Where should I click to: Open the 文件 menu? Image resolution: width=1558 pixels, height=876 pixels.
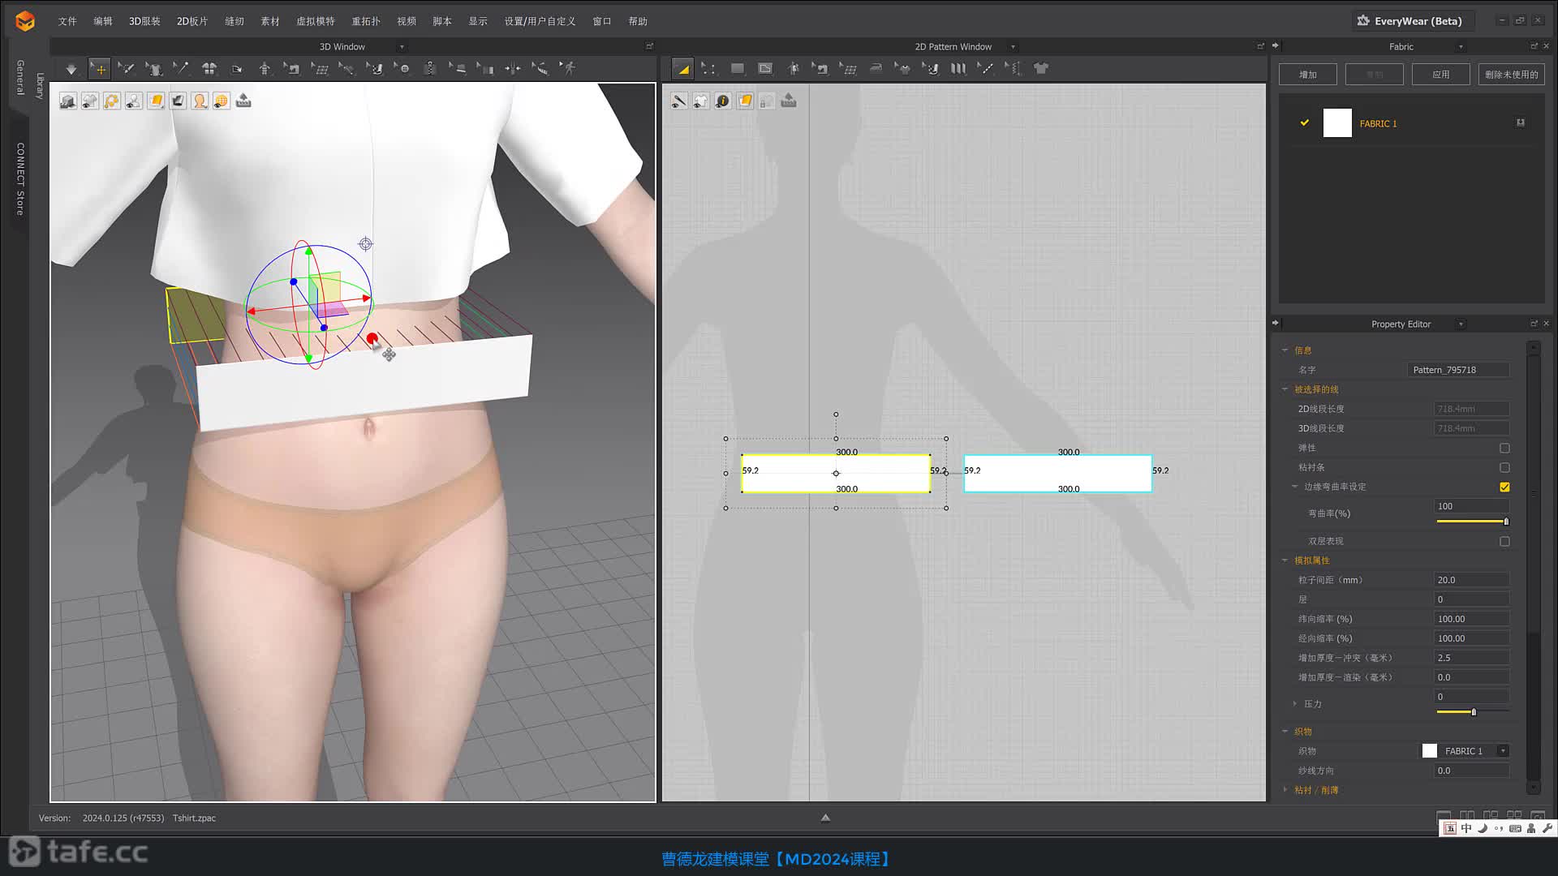coord(67,21)
